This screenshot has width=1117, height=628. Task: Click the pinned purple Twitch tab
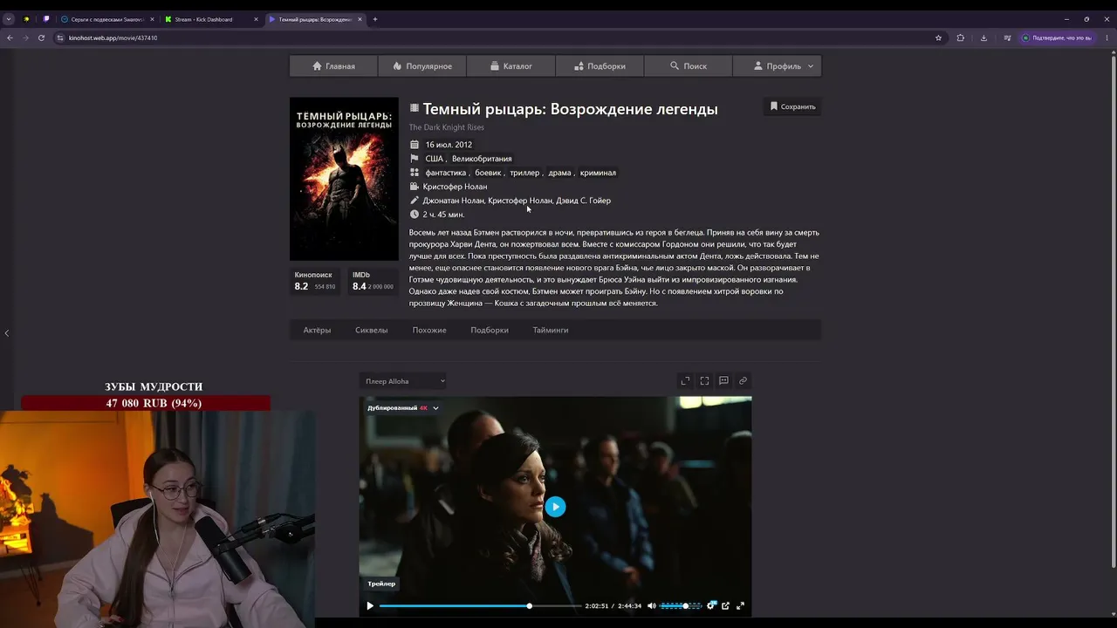(x=46, y=19)
